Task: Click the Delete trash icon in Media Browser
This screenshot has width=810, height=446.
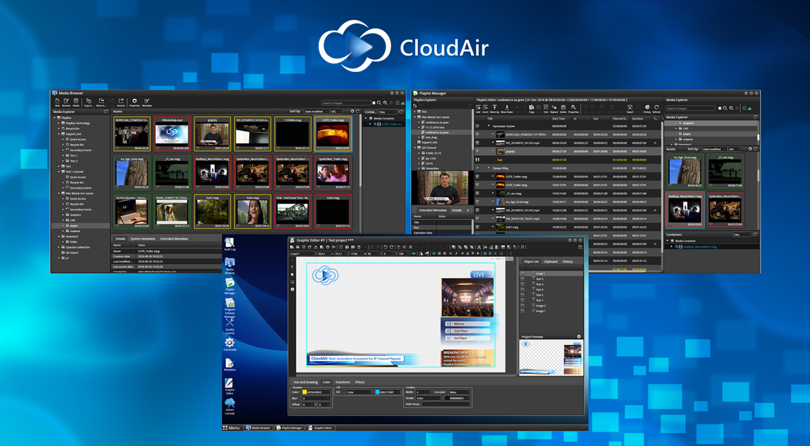Action: coord(76,101)
